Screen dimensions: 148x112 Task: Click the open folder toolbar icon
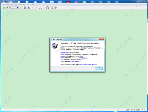pyautogui.click(x=25, y=8)
